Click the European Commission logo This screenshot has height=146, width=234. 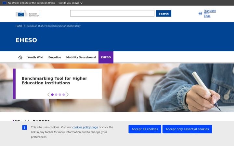pos(28,14)
